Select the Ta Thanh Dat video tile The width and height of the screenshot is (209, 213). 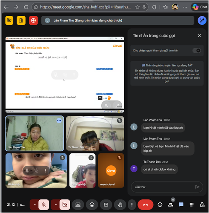(95, 133)
